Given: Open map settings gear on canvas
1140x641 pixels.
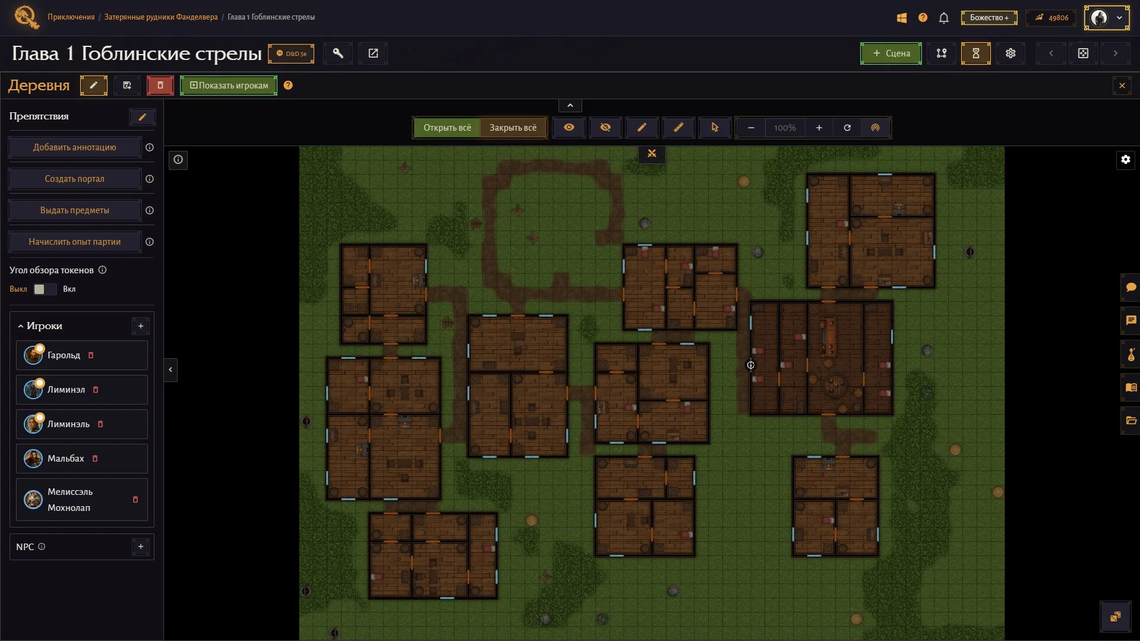Looking at the screenshot, I should point(1125,159).
